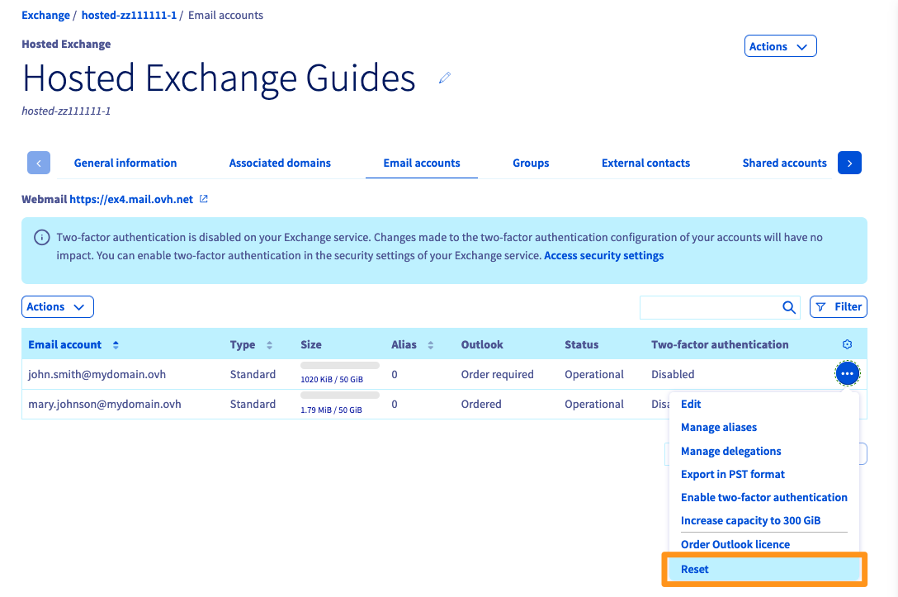Screen dimensions: 898x597
Task: Open the top-right Actions dropdown
Action: point(780,46)
